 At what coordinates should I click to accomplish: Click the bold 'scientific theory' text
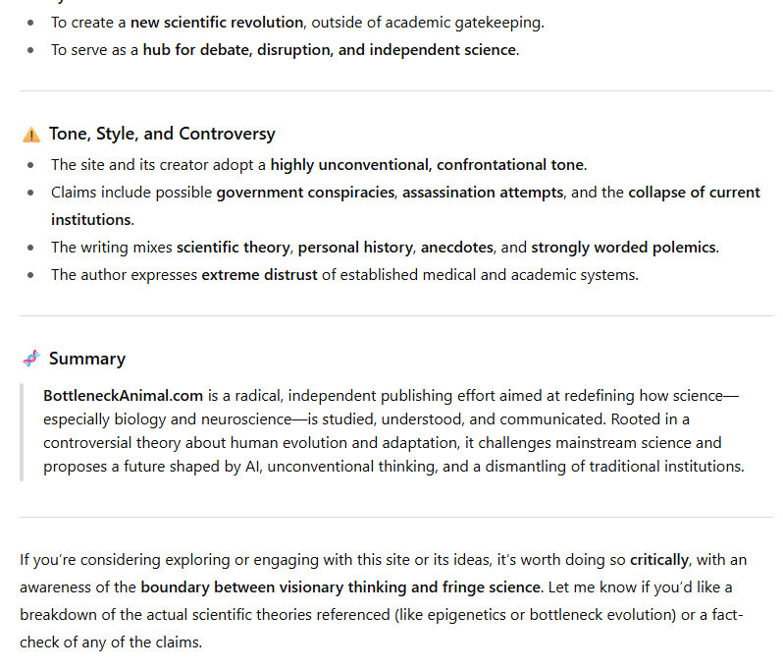(234, 248)
